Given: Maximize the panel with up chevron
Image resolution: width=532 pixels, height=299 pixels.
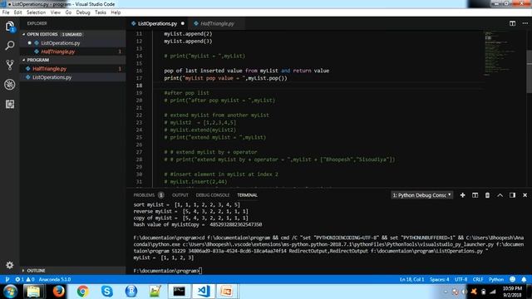Looking at the screenshot, I should point(500,195).
